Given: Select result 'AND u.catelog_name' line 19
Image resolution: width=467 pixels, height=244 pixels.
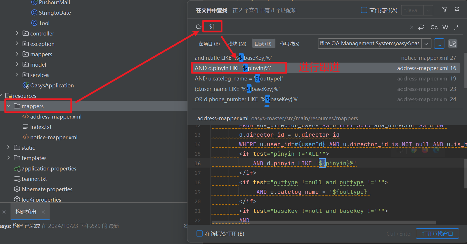Looking at the screenshot, I should (x=325, y=78).
